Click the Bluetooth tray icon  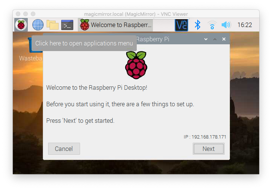pos(197,25)
